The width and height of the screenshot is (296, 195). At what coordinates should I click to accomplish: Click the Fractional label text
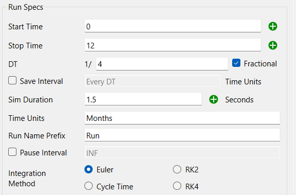click(260, 64)
